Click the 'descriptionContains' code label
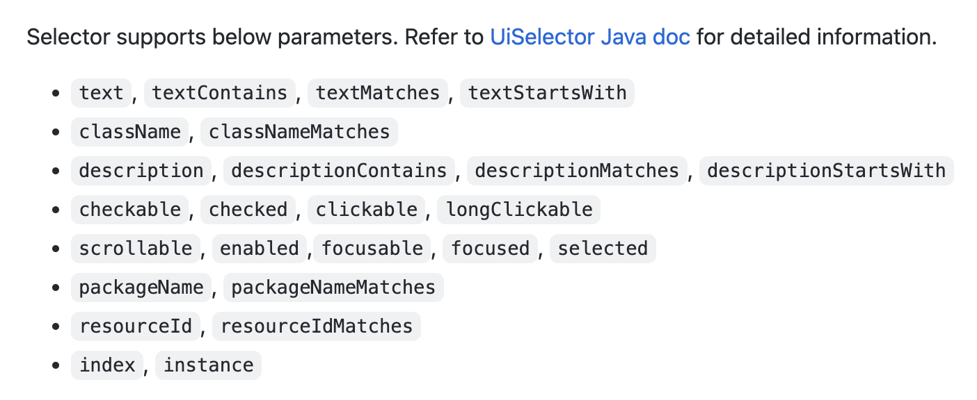 (x=339, y=170)
